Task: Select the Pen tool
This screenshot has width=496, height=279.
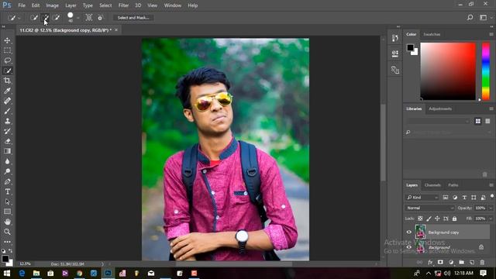Action: click(x=7, y=181)
